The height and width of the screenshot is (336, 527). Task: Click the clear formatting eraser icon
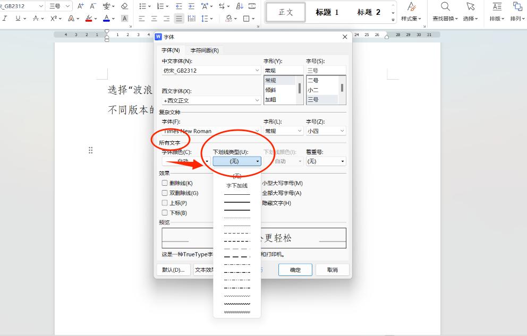pyautogui.click(x=124, y=6)
